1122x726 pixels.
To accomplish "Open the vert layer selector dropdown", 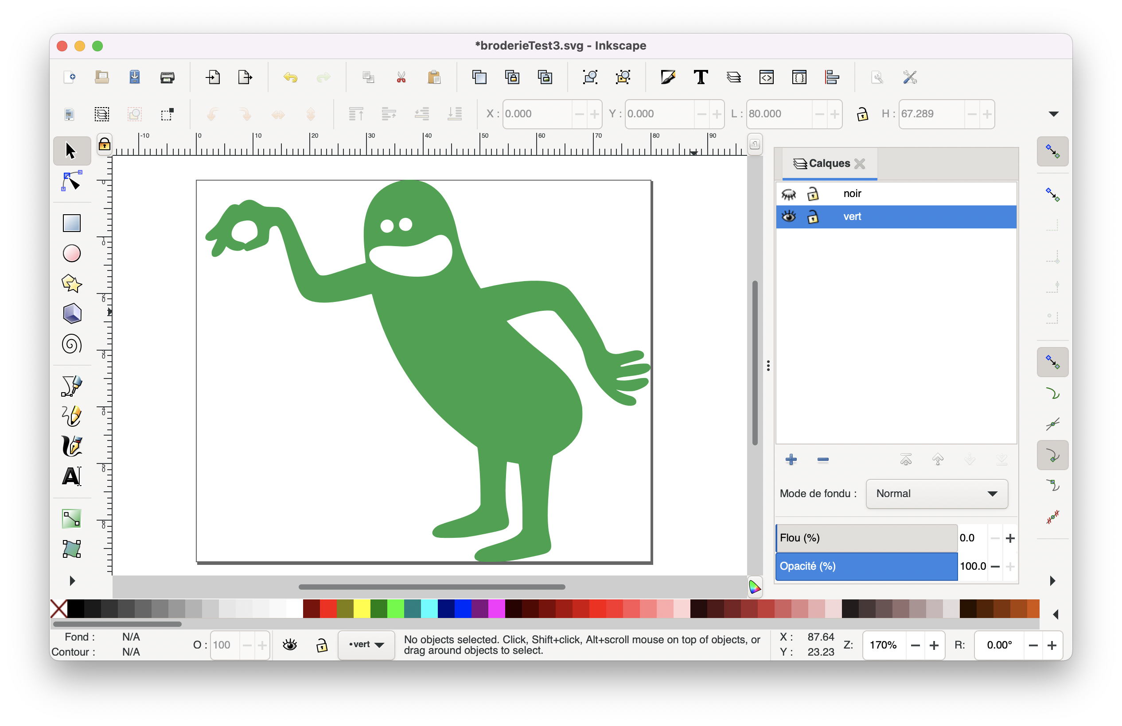I will [366, 645].
